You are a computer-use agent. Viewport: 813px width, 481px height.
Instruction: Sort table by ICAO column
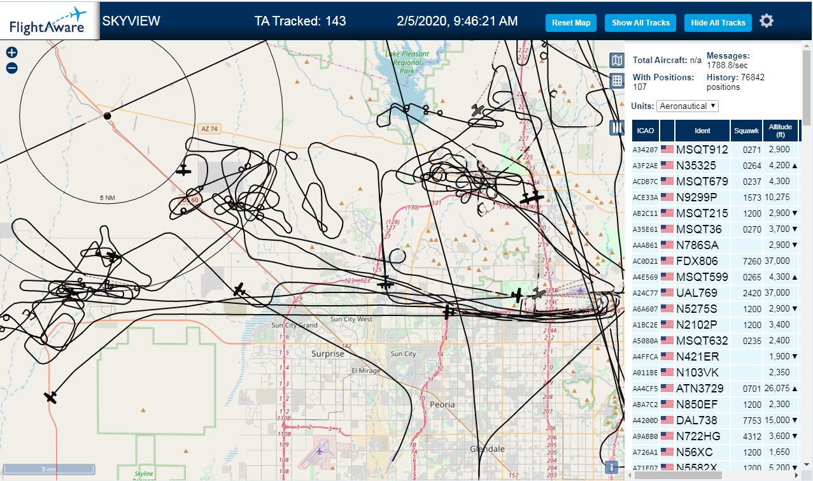pyautogui.click(x=646, y=131)
